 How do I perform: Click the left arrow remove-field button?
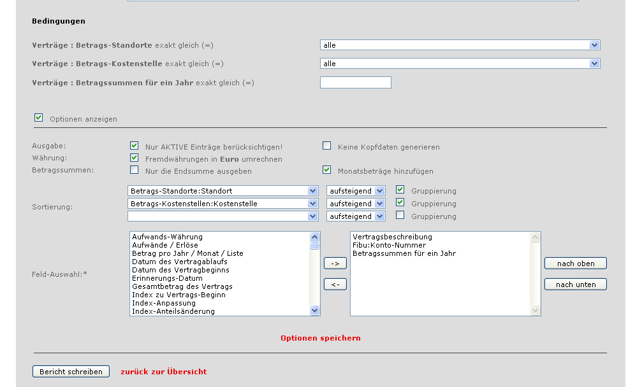335,285
